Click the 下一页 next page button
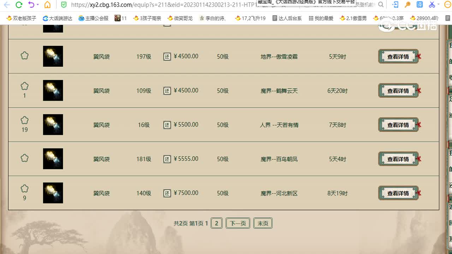452x254 pixels. point(238,223)
